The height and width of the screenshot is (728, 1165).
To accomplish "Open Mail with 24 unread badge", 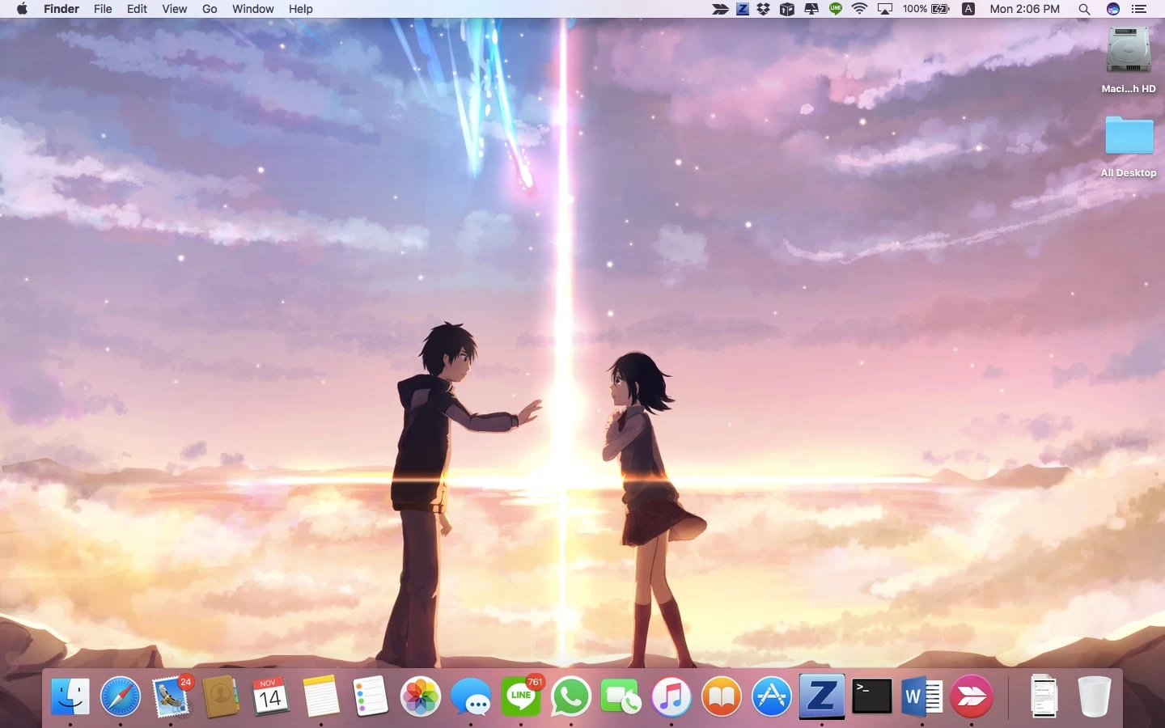I will (172, 696).
